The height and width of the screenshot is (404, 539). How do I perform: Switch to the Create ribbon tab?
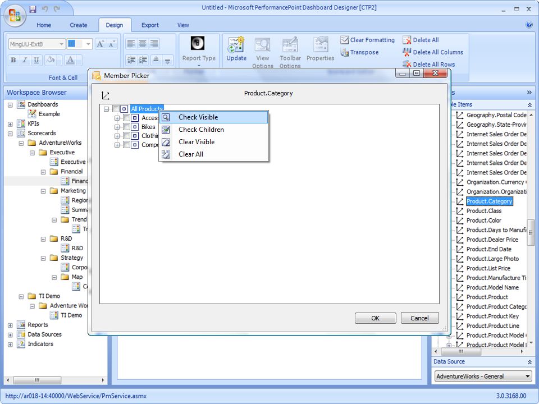coord(79,25)
